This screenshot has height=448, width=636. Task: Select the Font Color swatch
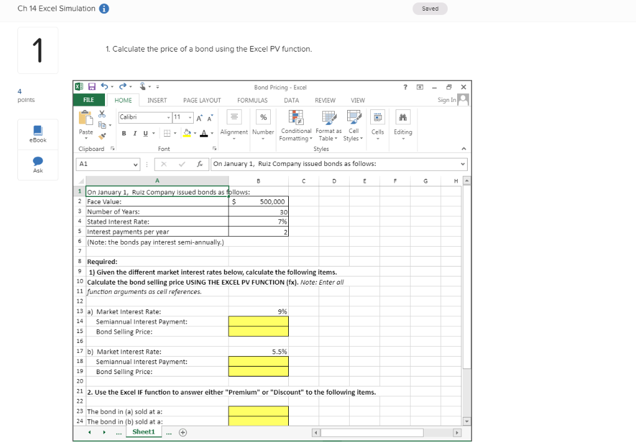(204, 133)
